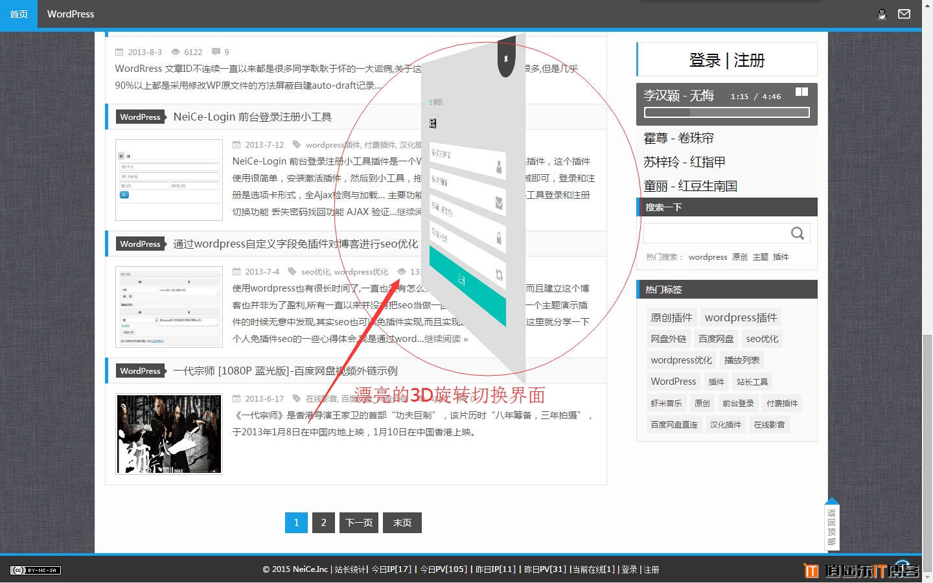Screen dimensions: 933x583
Task: Click the search magnifier icon
Action: [x=798, y=233]
